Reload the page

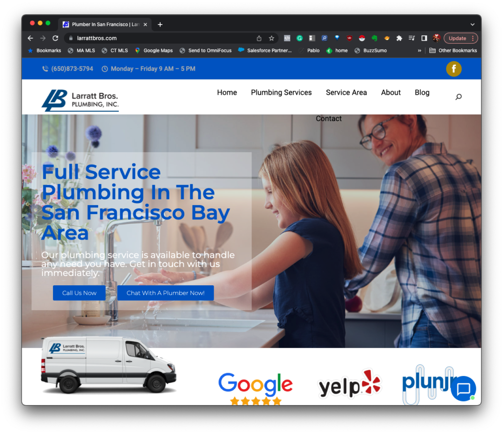pos(56,38)
